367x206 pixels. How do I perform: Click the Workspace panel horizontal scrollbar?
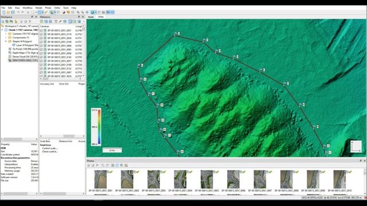(x=19, y=139)
